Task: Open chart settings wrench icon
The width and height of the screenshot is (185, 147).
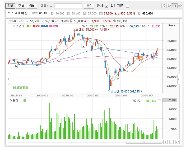Action: [x=164, y=6]
